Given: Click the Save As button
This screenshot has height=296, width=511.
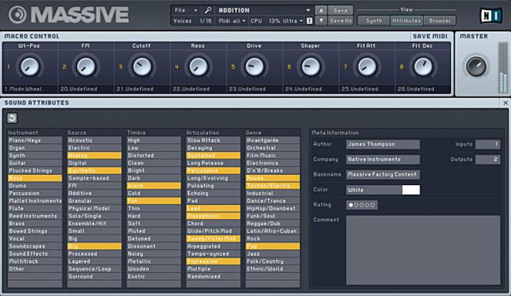Looking at the screenshot, I should click(341, 21).
